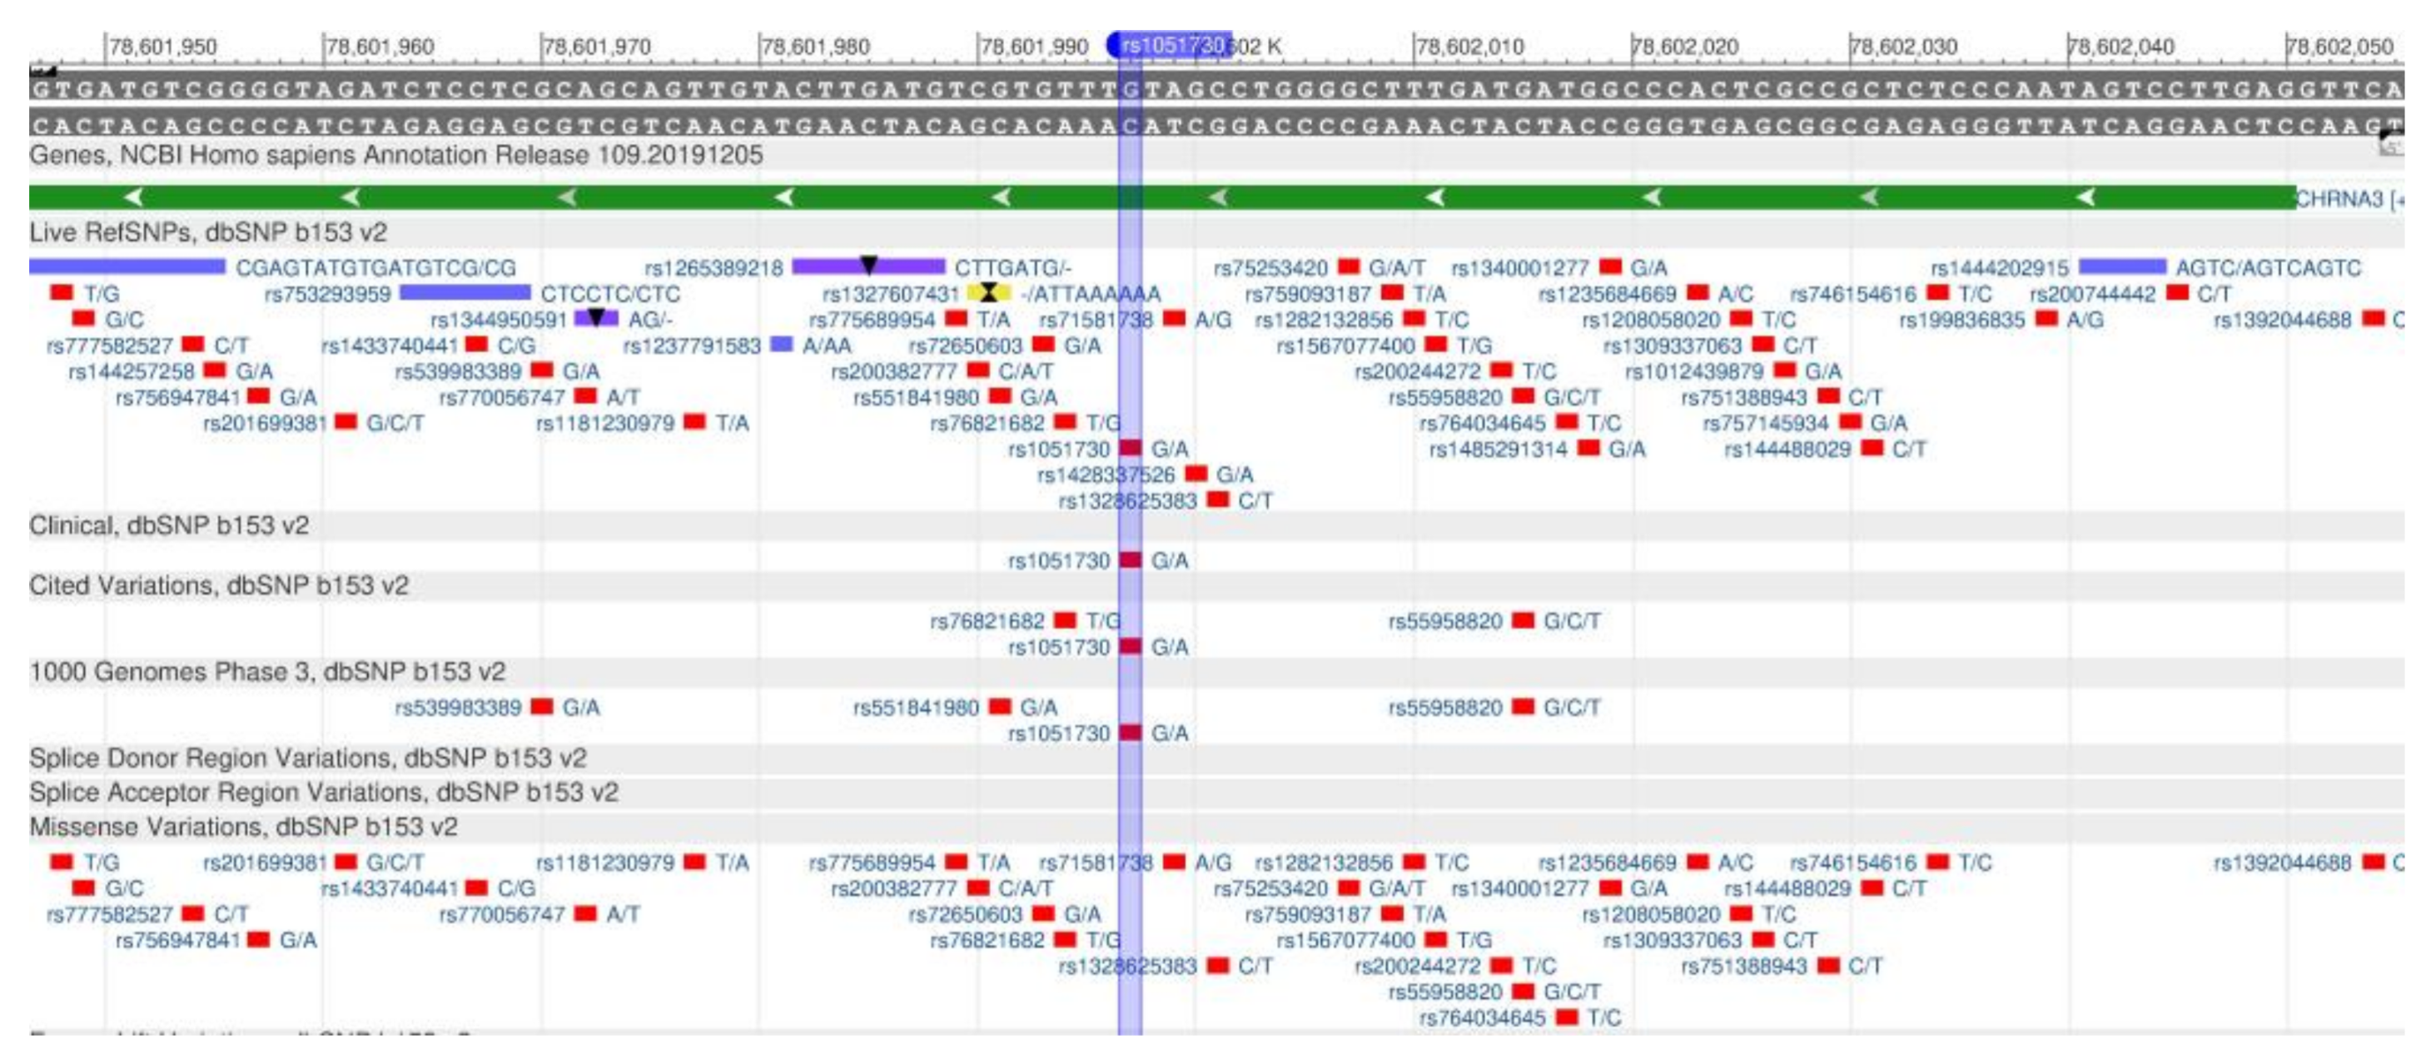Click rs1051730 in the 1000 Genomes track
Viewport: 2431px width, 1064px height.
point(1059,733)
